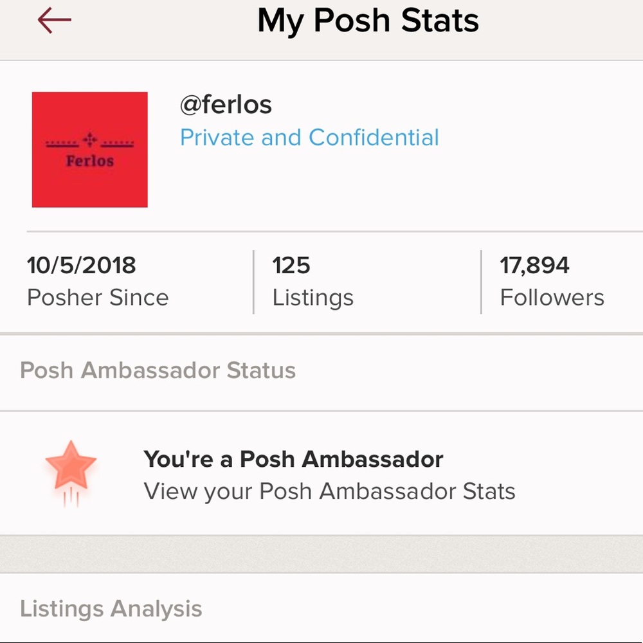
Task: Select the Posh Ambassador Status header text
Action: pyautogui.click(x=158, y=371)
